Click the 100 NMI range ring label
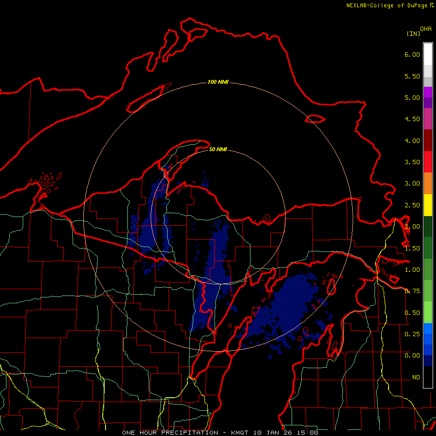Image resolution: width=436 pixels, height=436 pixels. tap(218, 82)
